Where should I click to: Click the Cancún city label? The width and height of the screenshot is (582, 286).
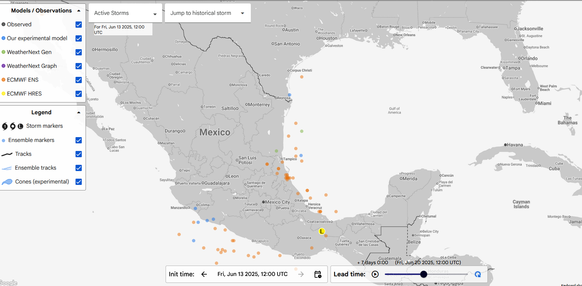pyautogui.click(x=448, y=176)
